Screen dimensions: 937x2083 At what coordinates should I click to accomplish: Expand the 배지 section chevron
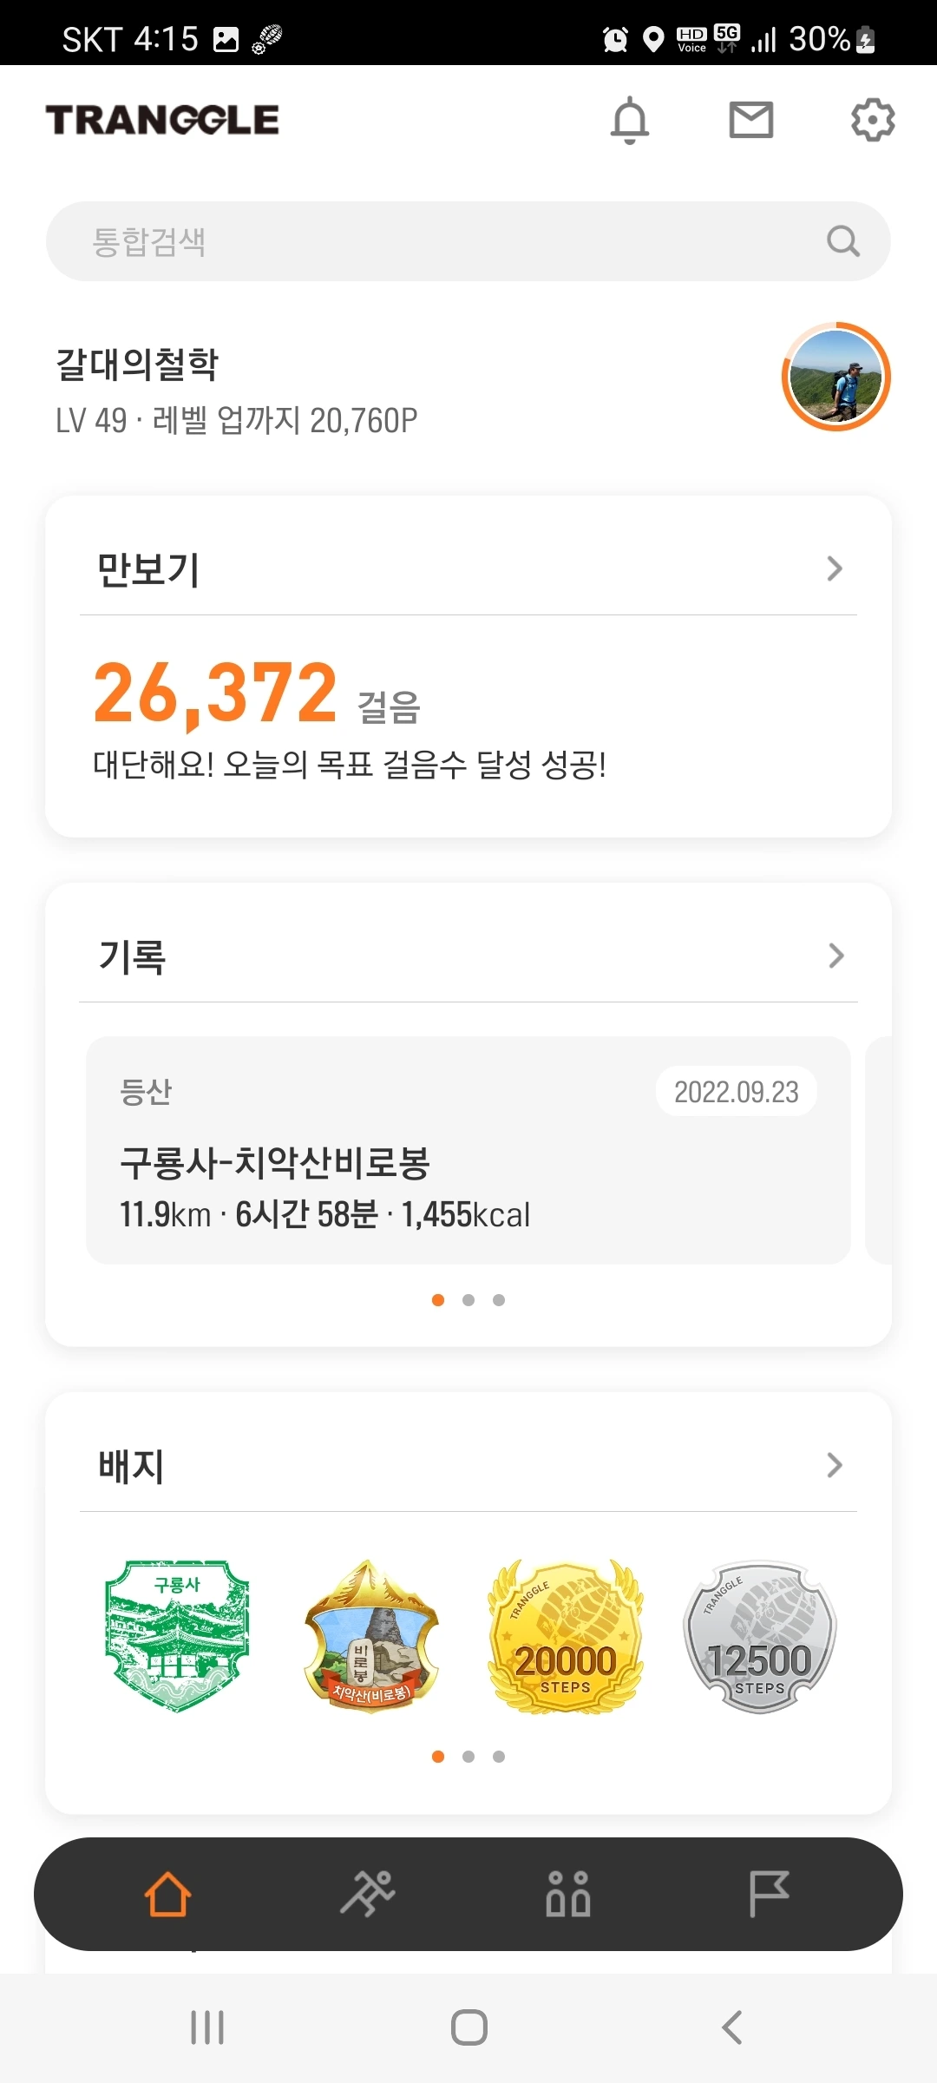pyautogui.click(x=835, y=1465)
